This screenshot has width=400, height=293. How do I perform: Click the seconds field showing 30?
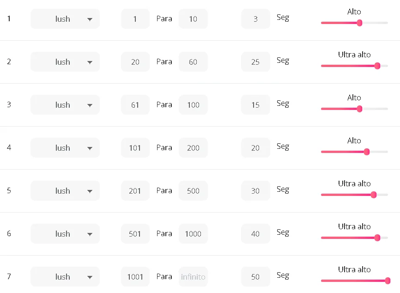click(x=255, y=191)
